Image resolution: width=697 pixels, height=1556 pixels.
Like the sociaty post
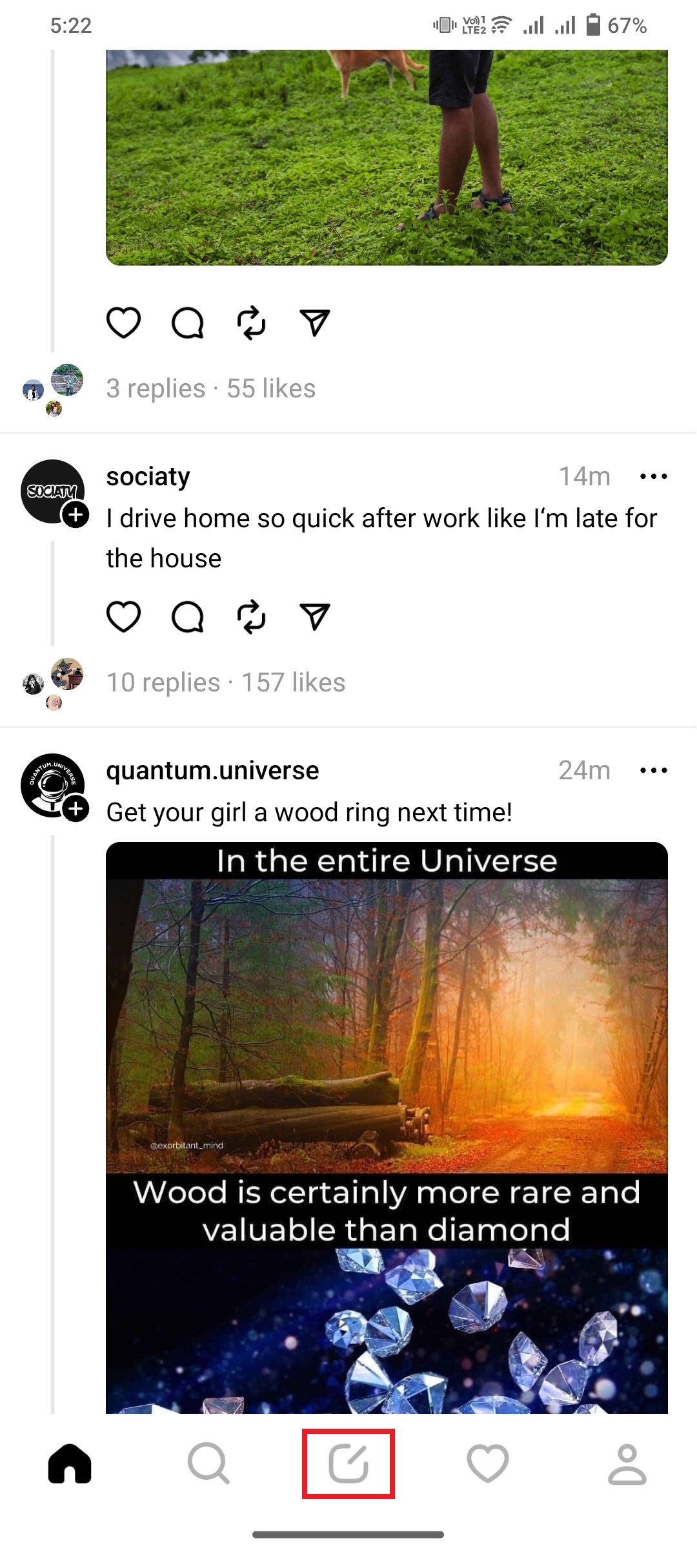click(125, 616)
